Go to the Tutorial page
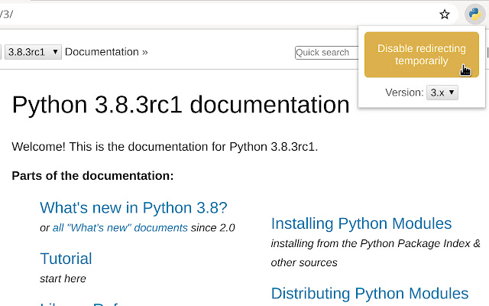Image resolution: width=489 pixels, height=306 pixels. 66,259
